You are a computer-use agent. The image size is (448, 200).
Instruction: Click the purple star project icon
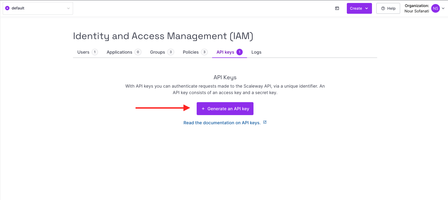[8, 8]
